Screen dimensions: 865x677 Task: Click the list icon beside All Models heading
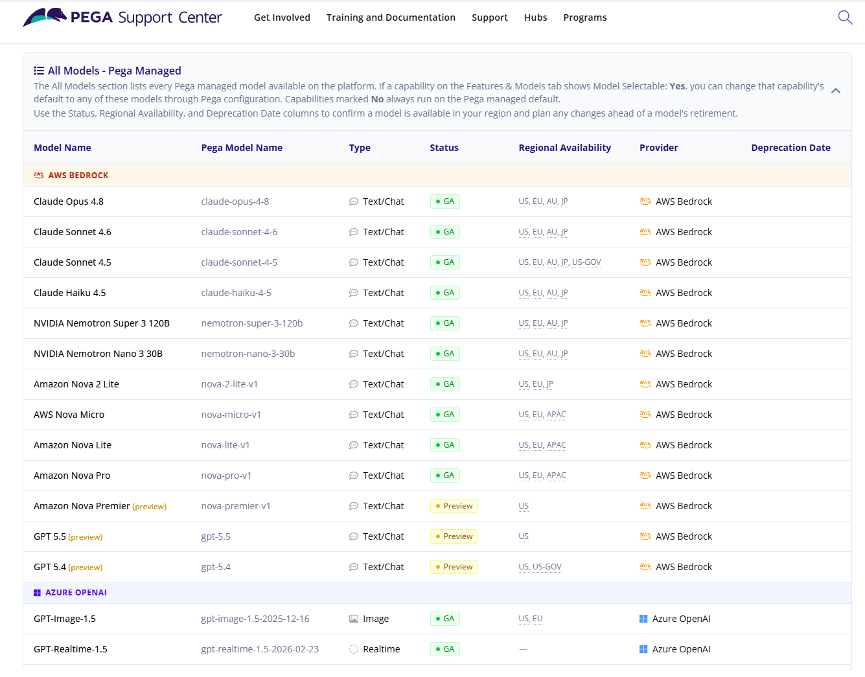39,71
